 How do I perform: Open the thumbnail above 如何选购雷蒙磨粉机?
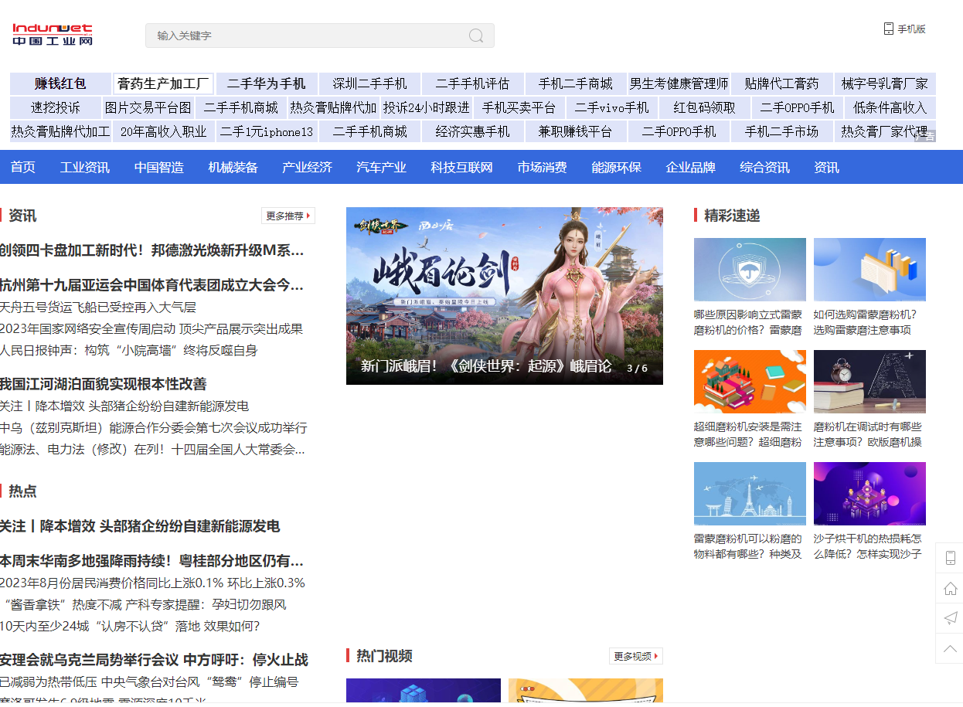point(869,270)
